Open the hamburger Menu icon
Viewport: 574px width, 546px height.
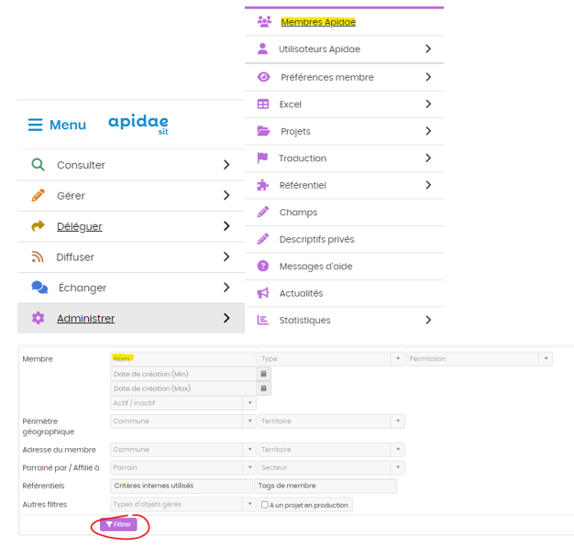[x=35, y=125]
